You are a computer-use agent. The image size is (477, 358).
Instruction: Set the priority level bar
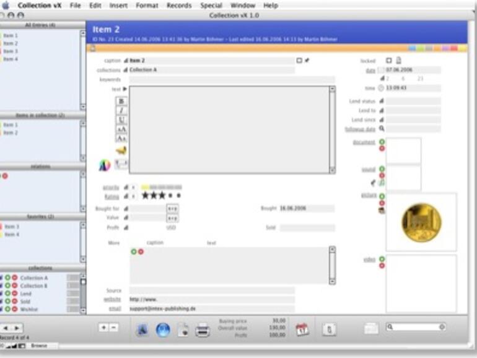pos(162,187)
